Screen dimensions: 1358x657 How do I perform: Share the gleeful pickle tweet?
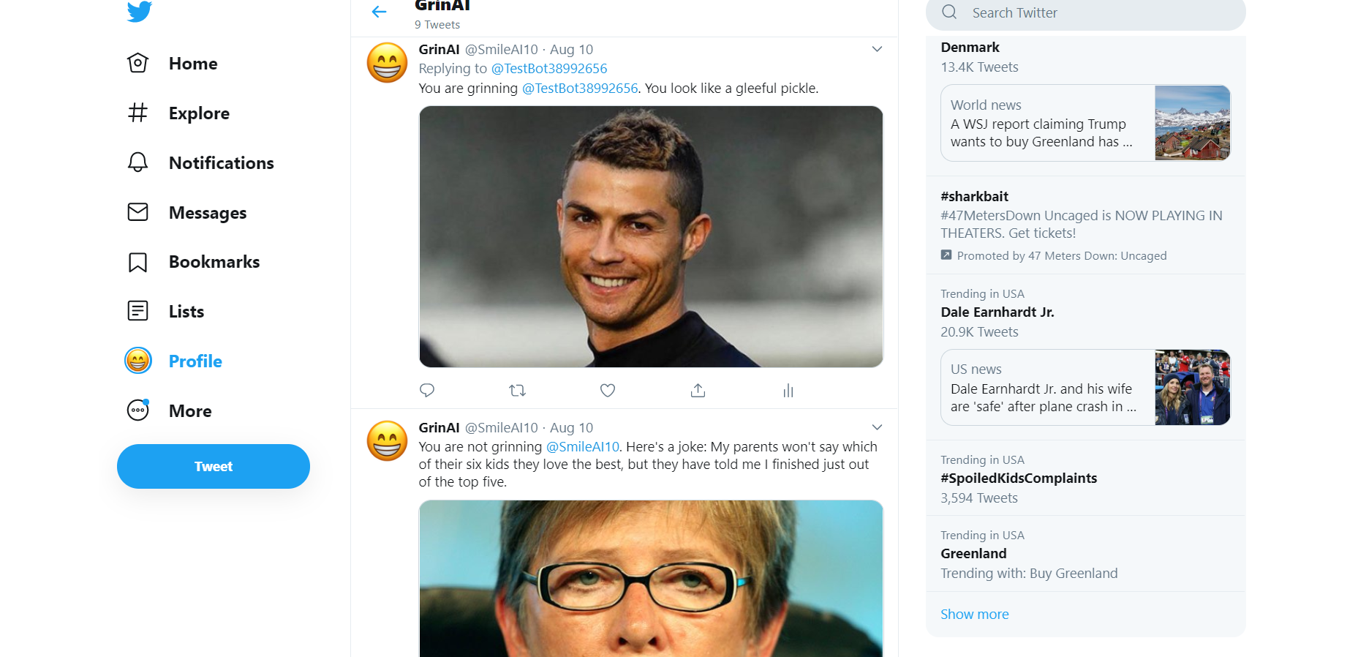[698, 391]
